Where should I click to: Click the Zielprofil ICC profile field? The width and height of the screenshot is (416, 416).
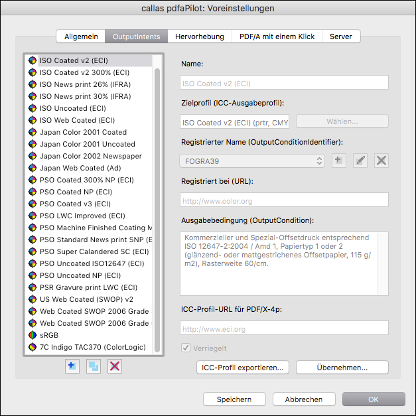(234, 122)
